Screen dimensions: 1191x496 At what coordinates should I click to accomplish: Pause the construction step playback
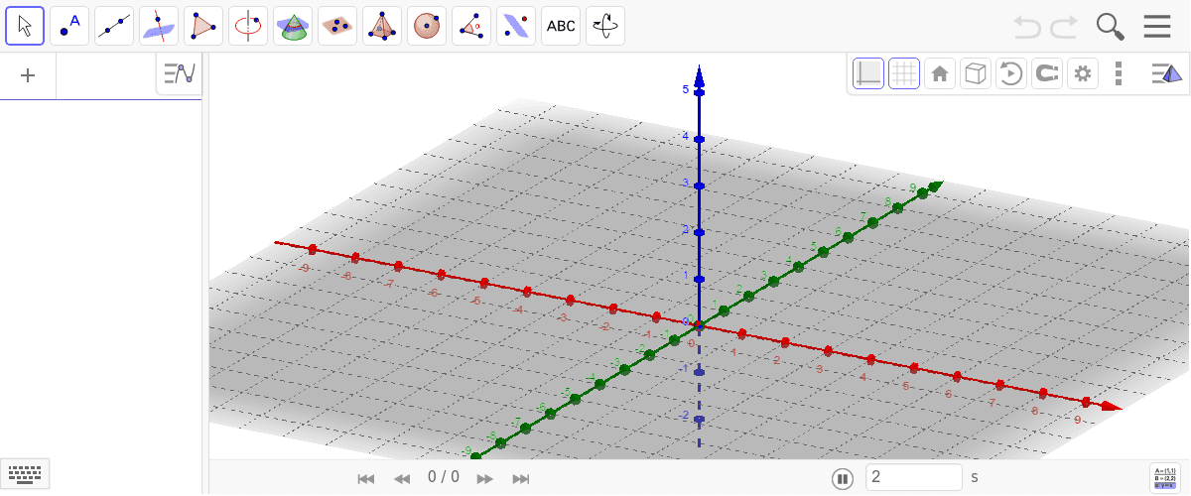[843, 478]
